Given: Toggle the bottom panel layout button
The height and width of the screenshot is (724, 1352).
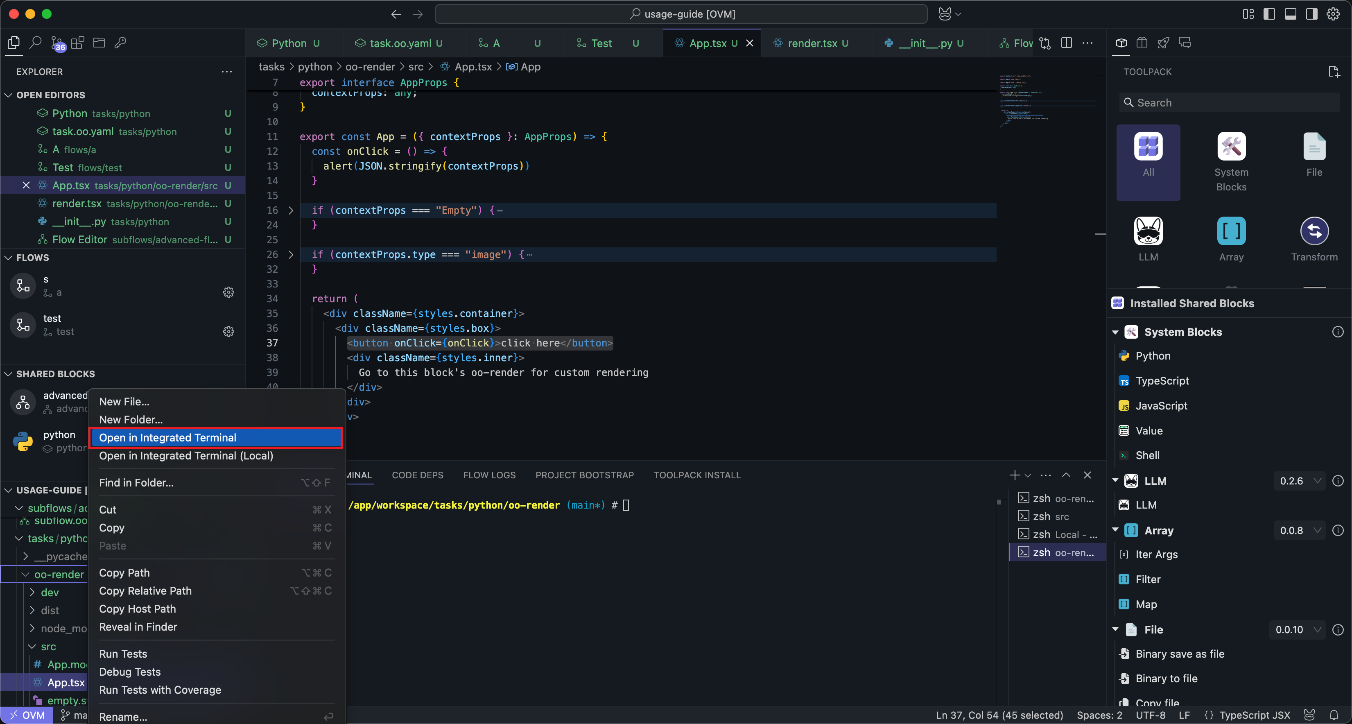Looking at the screenshot, I should [1290, 14].
